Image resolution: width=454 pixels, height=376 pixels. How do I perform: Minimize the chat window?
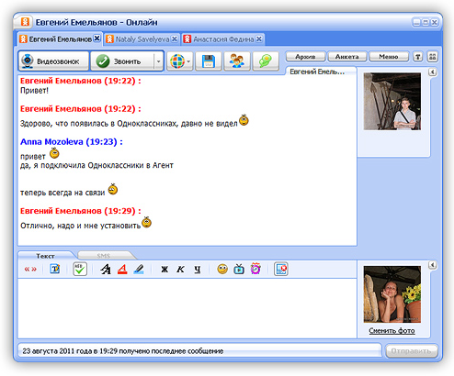click(x=416, y=22)
